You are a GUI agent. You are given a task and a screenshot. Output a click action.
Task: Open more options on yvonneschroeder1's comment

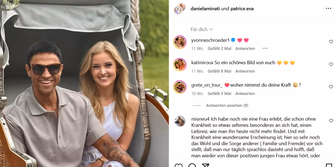(265, 49)
